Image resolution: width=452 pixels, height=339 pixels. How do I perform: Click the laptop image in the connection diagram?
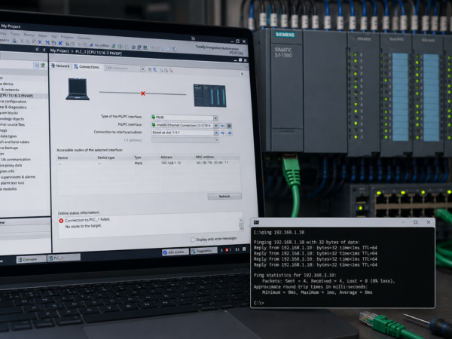[x=78, y=90]
